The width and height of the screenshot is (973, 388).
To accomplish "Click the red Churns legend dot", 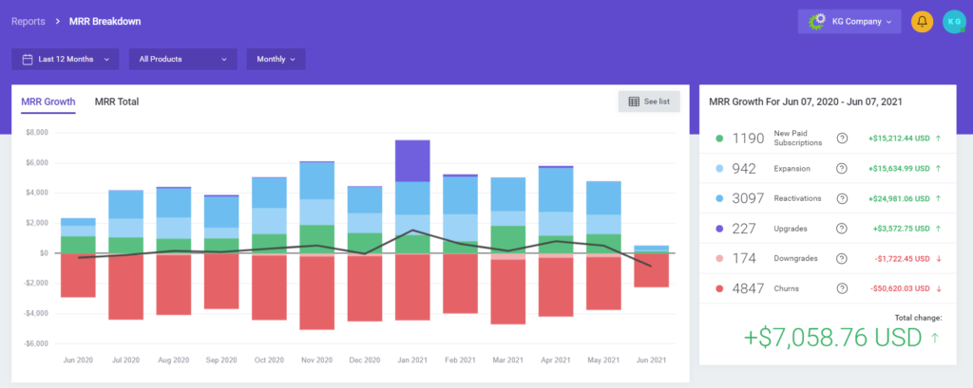I will point(721,288).
